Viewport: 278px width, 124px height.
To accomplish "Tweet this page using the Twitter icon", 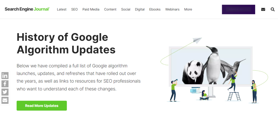I will pyautogui.click(x=5, y=92).
